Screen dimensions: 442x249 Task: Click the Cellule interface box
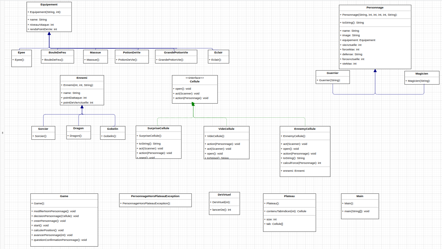click(195, 89)
